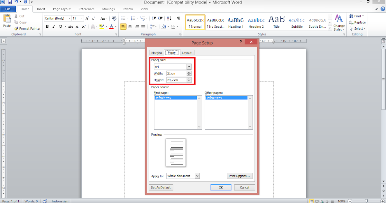Image resolution: width=386 pixels, height=203 pixels.
Task: Switch to the Page Layout ribbon tab
Action: (x=62, y=9)
